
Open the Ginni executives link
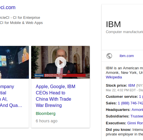135,123
